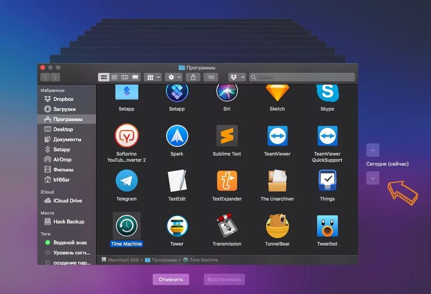Click the TunnelBear app icon
This screenshot has width=431, height=294.
(278, 226)
